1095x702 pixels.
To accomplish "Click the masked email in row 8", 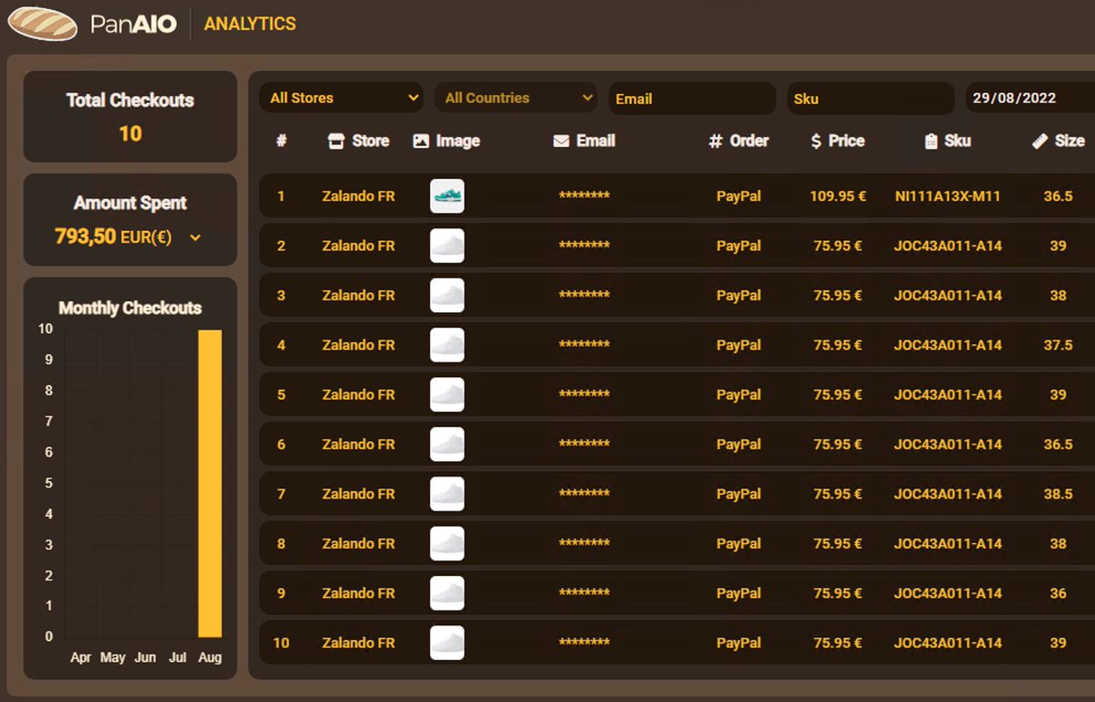I will click(x=584, y=544).
